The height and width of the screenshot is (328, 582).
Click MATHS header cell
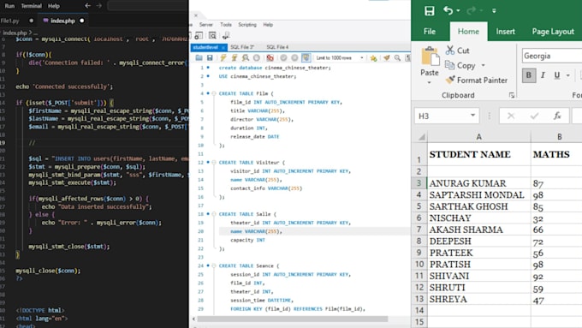pos(556,154)
